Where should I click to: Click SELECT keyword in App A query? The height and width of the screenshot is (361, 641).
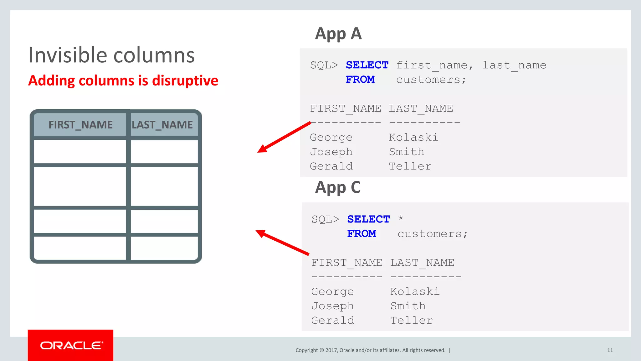click(x=367, y=65)
